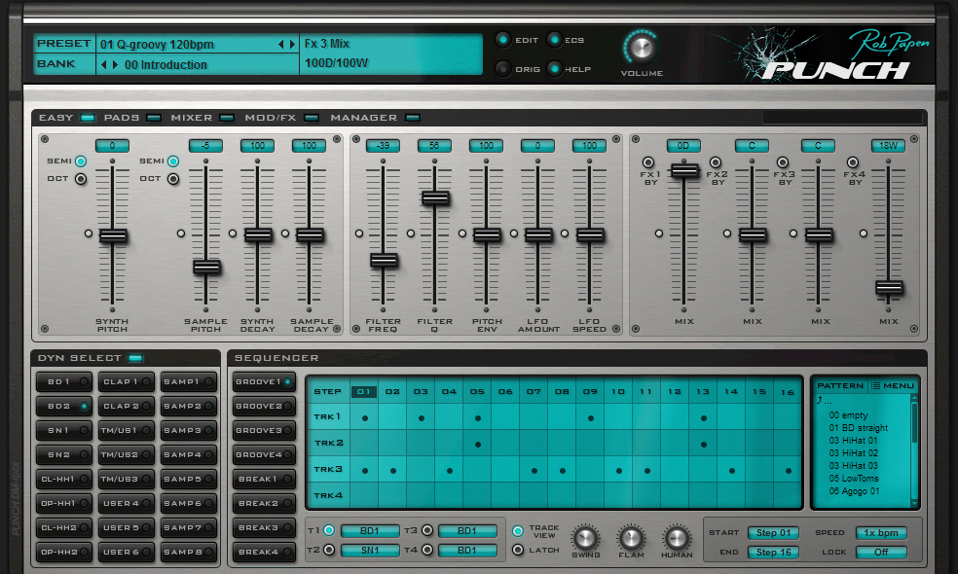
Task: Click the Filter Freq slider handle
Action: tap(384, 261)
